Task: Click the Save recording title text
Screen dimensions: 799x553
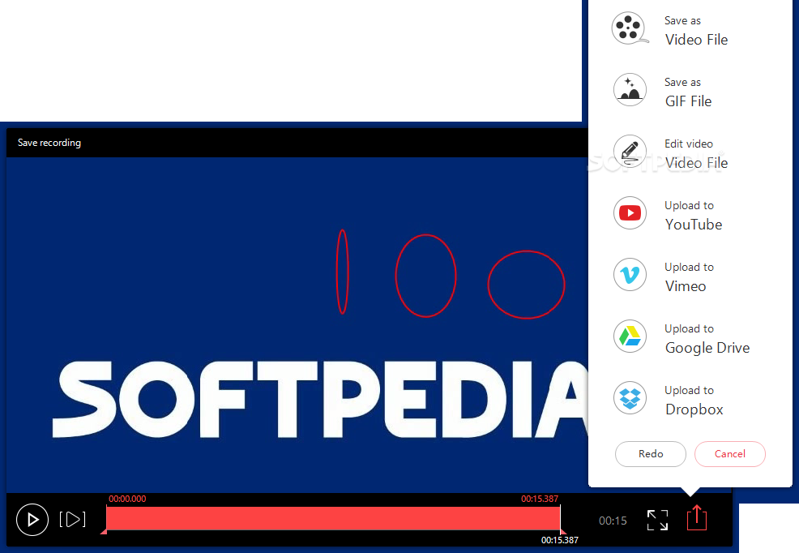Action: pos(49,143)
